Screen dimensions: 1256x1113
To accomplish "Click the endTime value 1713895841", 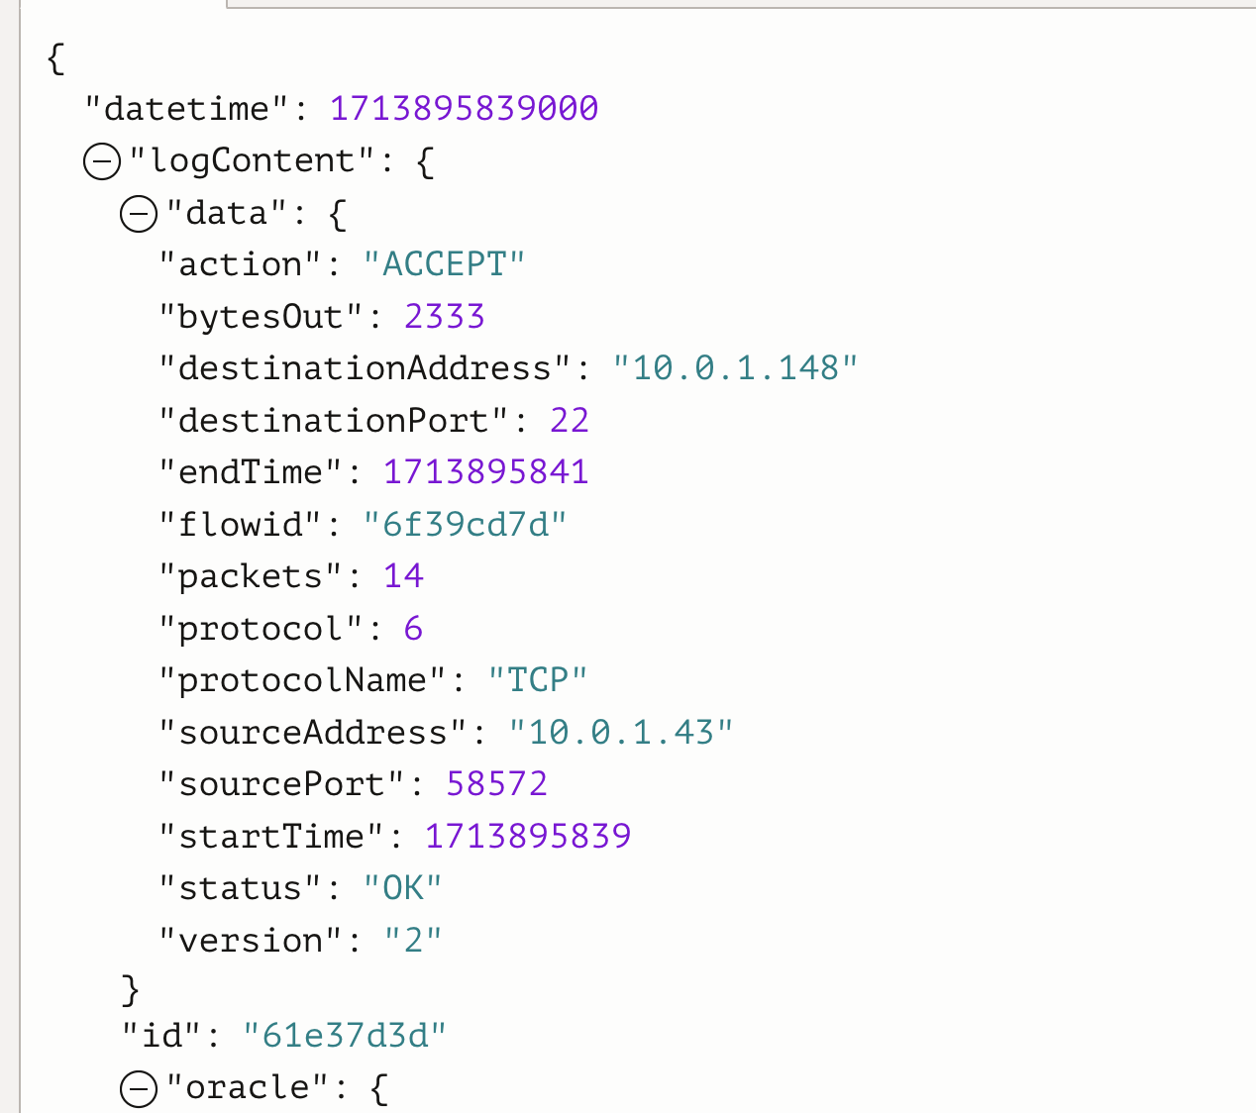I will point(485,472).
